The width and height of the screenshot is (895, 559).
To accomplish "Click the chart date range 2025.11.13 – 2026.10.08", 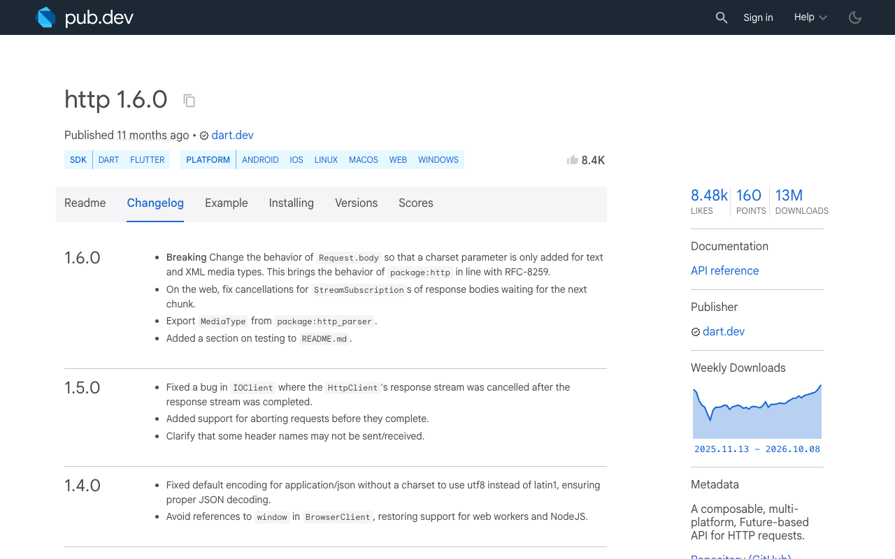I will coord(757,449).
